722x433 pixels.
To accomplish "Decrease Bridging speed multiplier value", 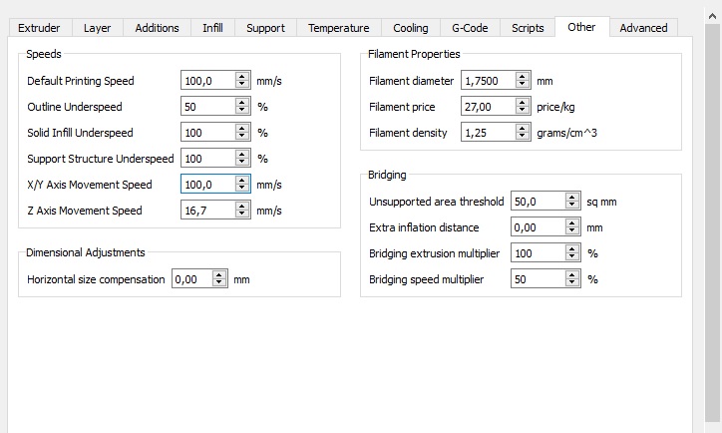I will click(571, 283).
